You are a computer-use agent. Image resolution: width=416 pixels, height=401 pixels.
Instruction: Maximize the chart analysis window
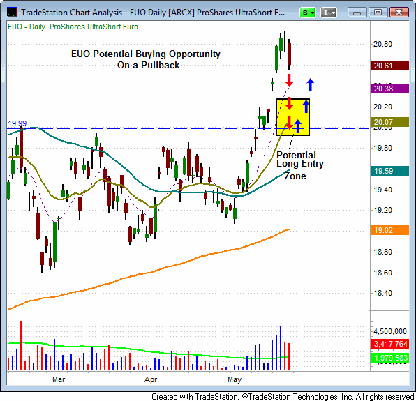(x=378, y=13)
